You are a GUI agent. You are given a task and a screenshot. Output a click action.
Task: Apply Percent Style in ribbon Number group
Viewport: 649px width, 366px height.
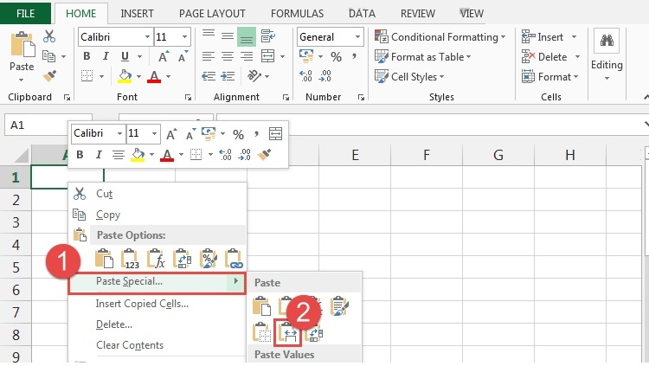tap(336, 56)
